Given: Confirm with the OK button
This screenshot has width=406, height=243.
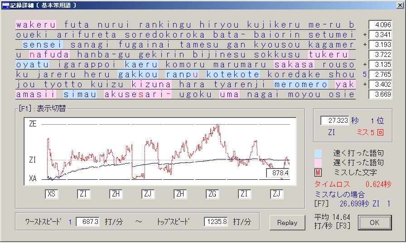Looking at the screenshot, I should tap(375, 223).
